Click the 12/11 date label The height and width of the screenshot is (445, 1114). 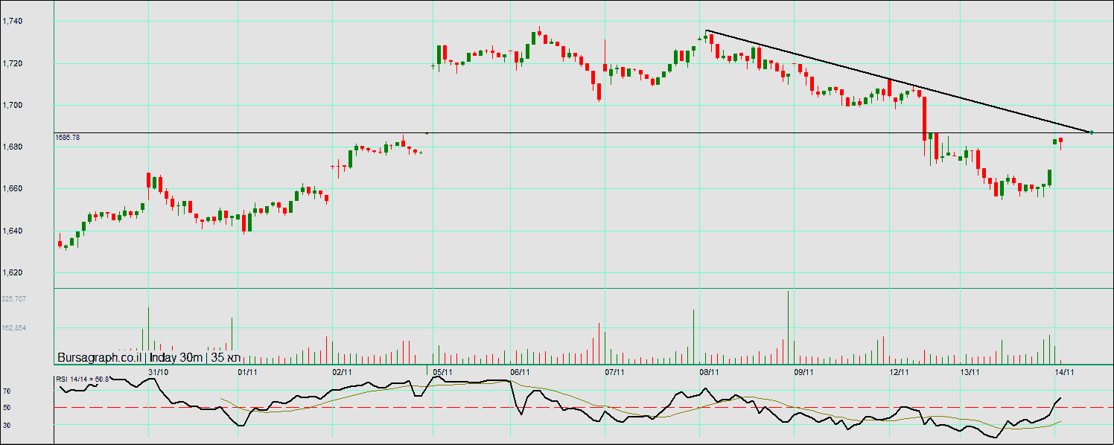tap(899, 371)
